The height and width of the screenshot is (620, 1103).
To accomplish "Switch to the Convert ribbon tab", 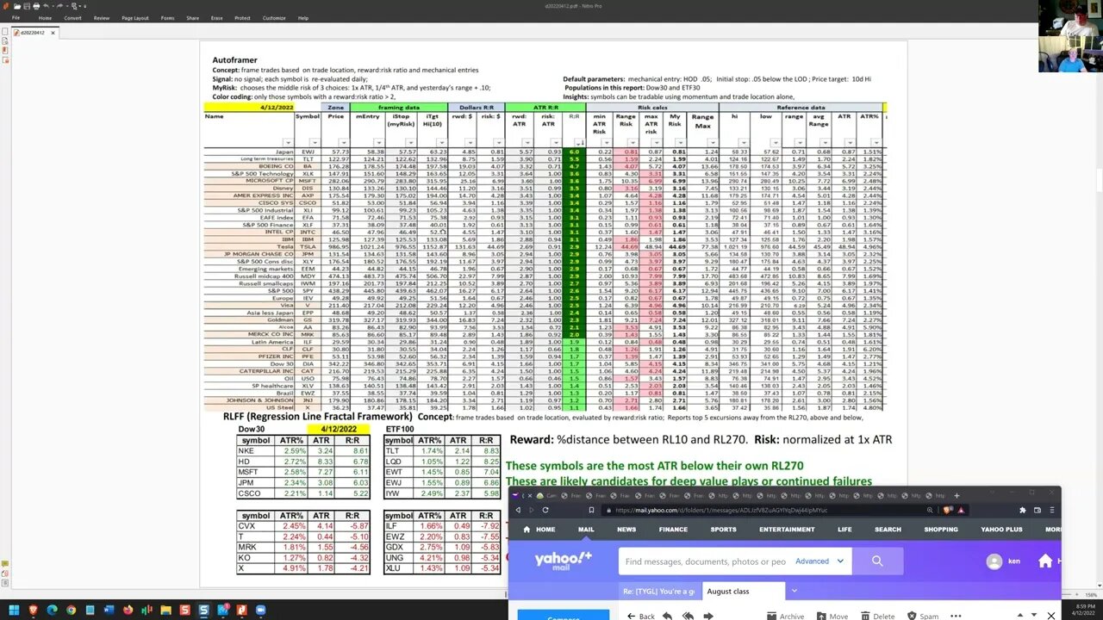I will (x=72, y=18).
